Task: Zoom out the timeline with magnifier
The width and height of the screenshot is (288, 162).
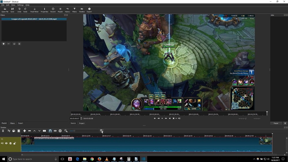Action: tap(66, 131)
